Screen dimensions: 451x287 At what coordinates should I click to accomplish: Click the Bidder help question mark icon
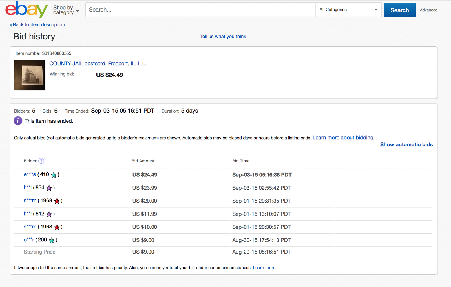click(x=41, y=161)
